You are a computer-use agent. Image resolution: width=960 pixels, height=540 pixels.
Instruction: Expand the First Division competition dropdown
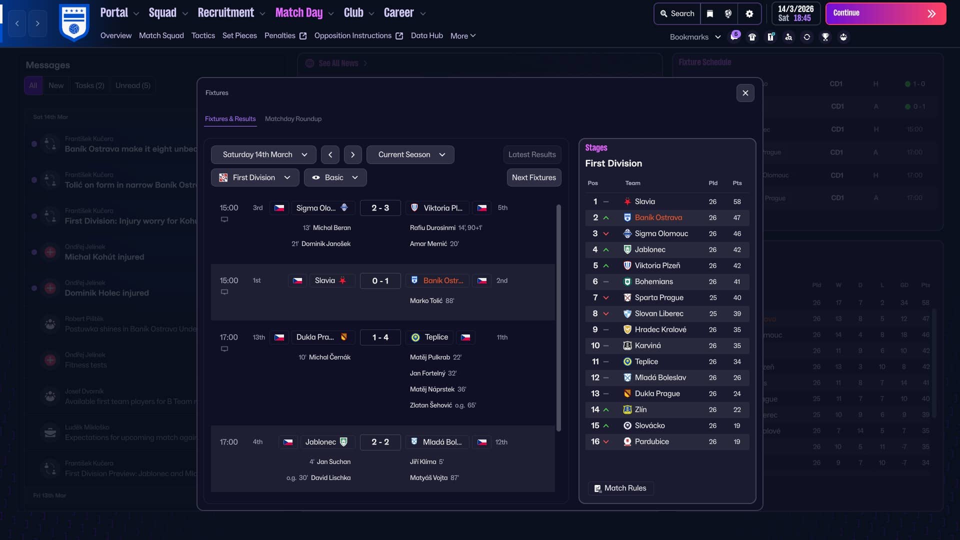tap(255, 177)
